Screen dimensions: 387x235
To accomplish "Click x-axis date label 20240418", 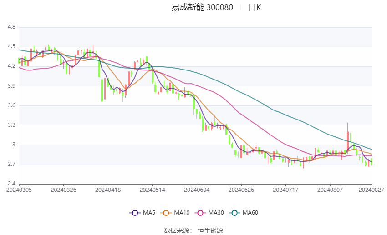I will point(108,190).
